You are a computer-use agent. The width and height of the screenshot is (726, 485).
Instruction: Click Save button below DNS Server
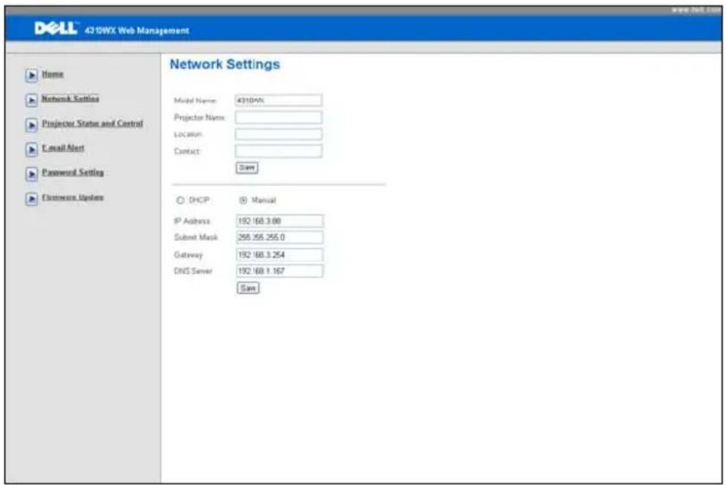[x=248, y=288]
